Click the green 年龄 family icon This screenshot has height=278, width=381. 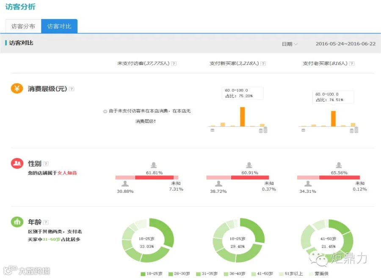[17, 222]
